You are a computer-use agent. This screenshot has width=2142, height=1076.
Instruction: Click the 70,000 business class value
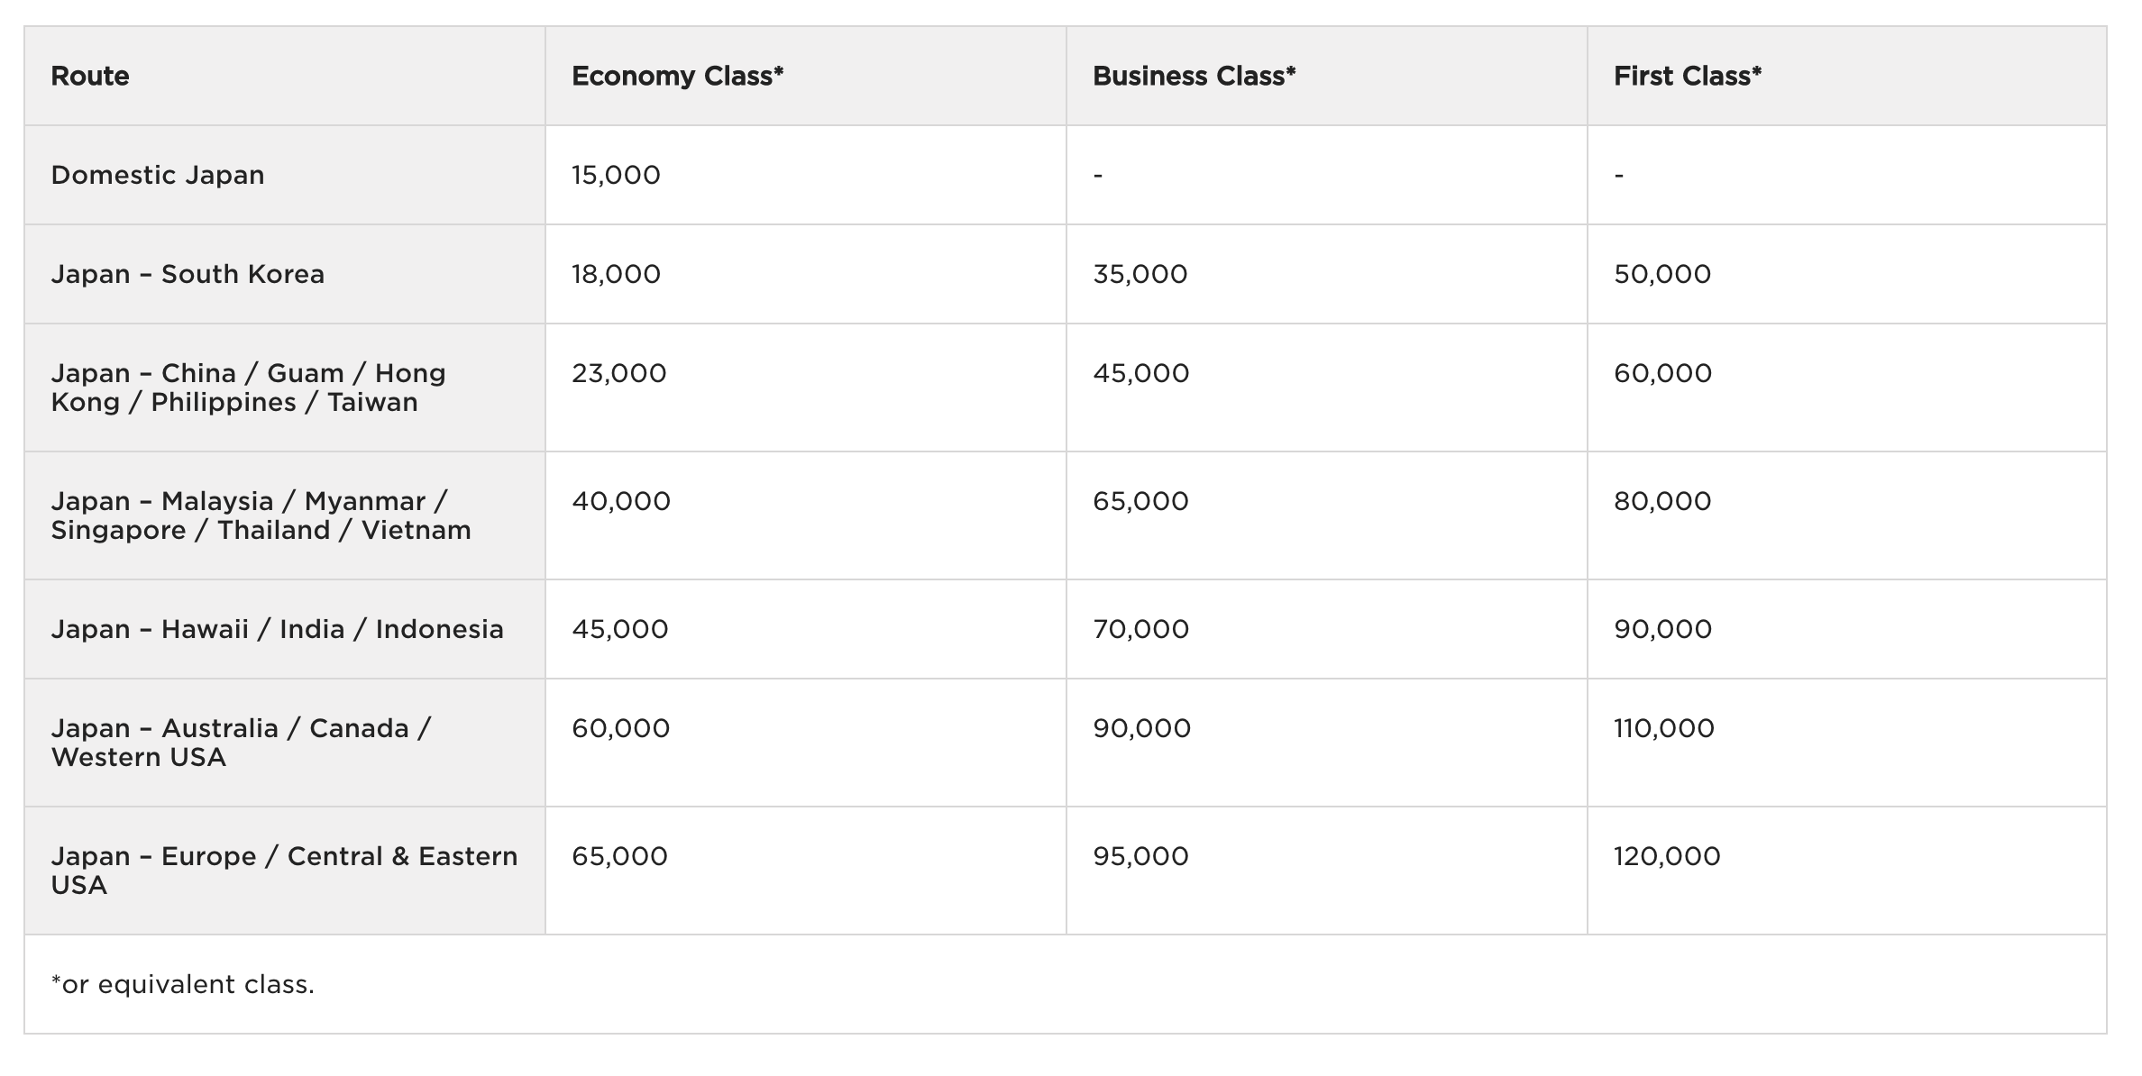[1141, 629]
